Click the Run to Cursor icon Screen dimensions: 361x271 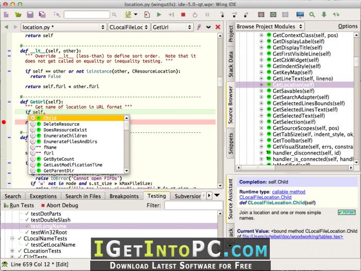[171, 15]
